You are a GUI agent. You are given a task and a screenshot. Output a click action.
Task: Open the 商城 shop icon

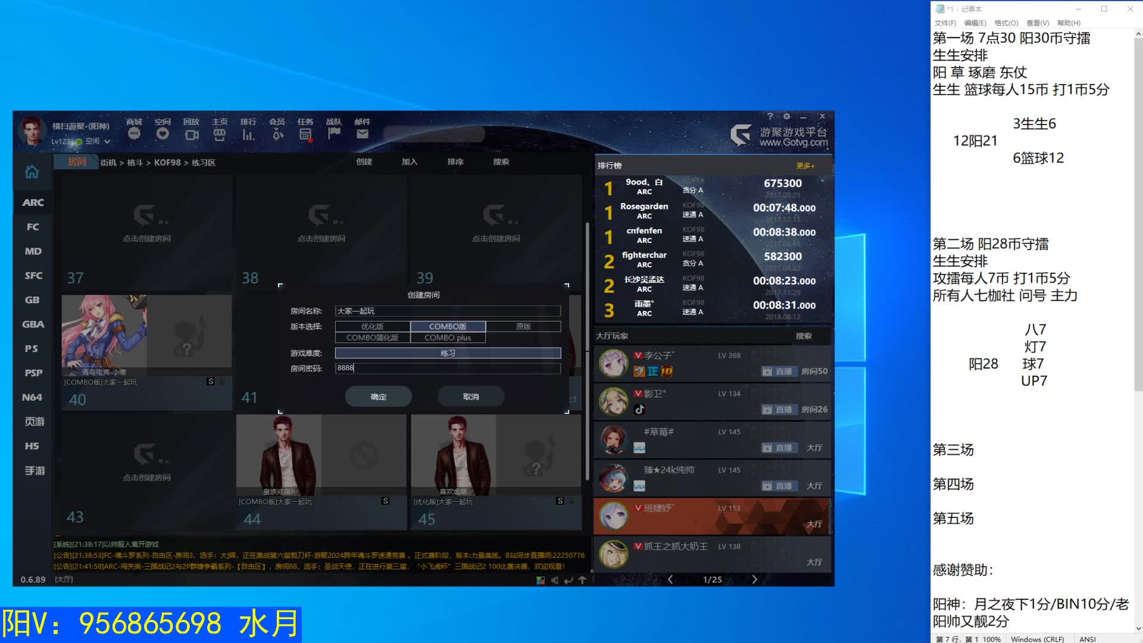coord(134,134)
